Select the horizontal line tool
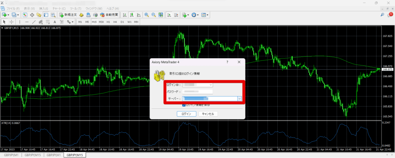 (27, 22)
